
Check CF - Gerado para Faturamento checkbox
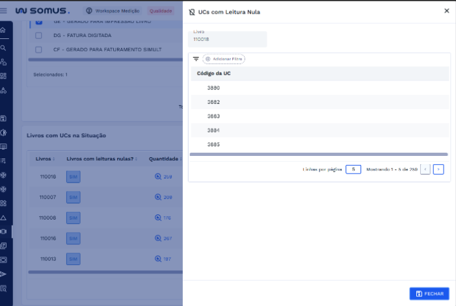tap(38, 49)
